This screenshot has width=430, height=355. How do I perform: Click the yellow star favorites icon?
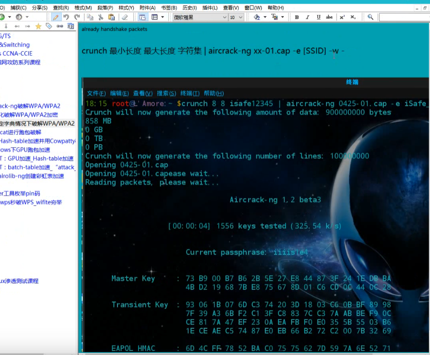39,26
